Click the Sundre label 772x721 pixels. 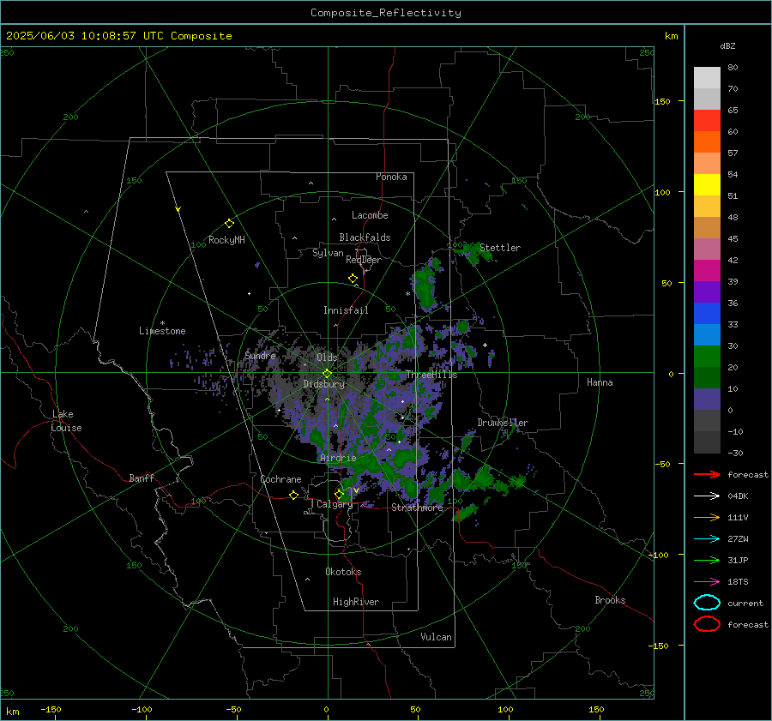point(260,355)
